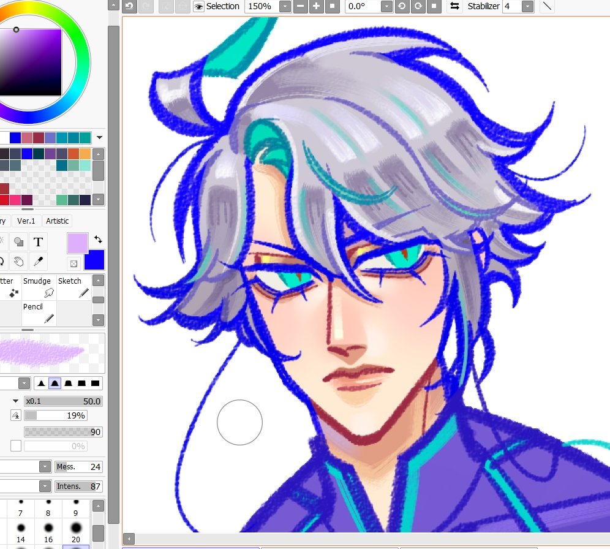Toggle Selection visibility eye icon

(199, 7)
